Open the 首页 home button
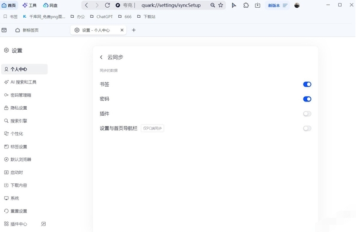356x232 pixels. pos(9,5)
